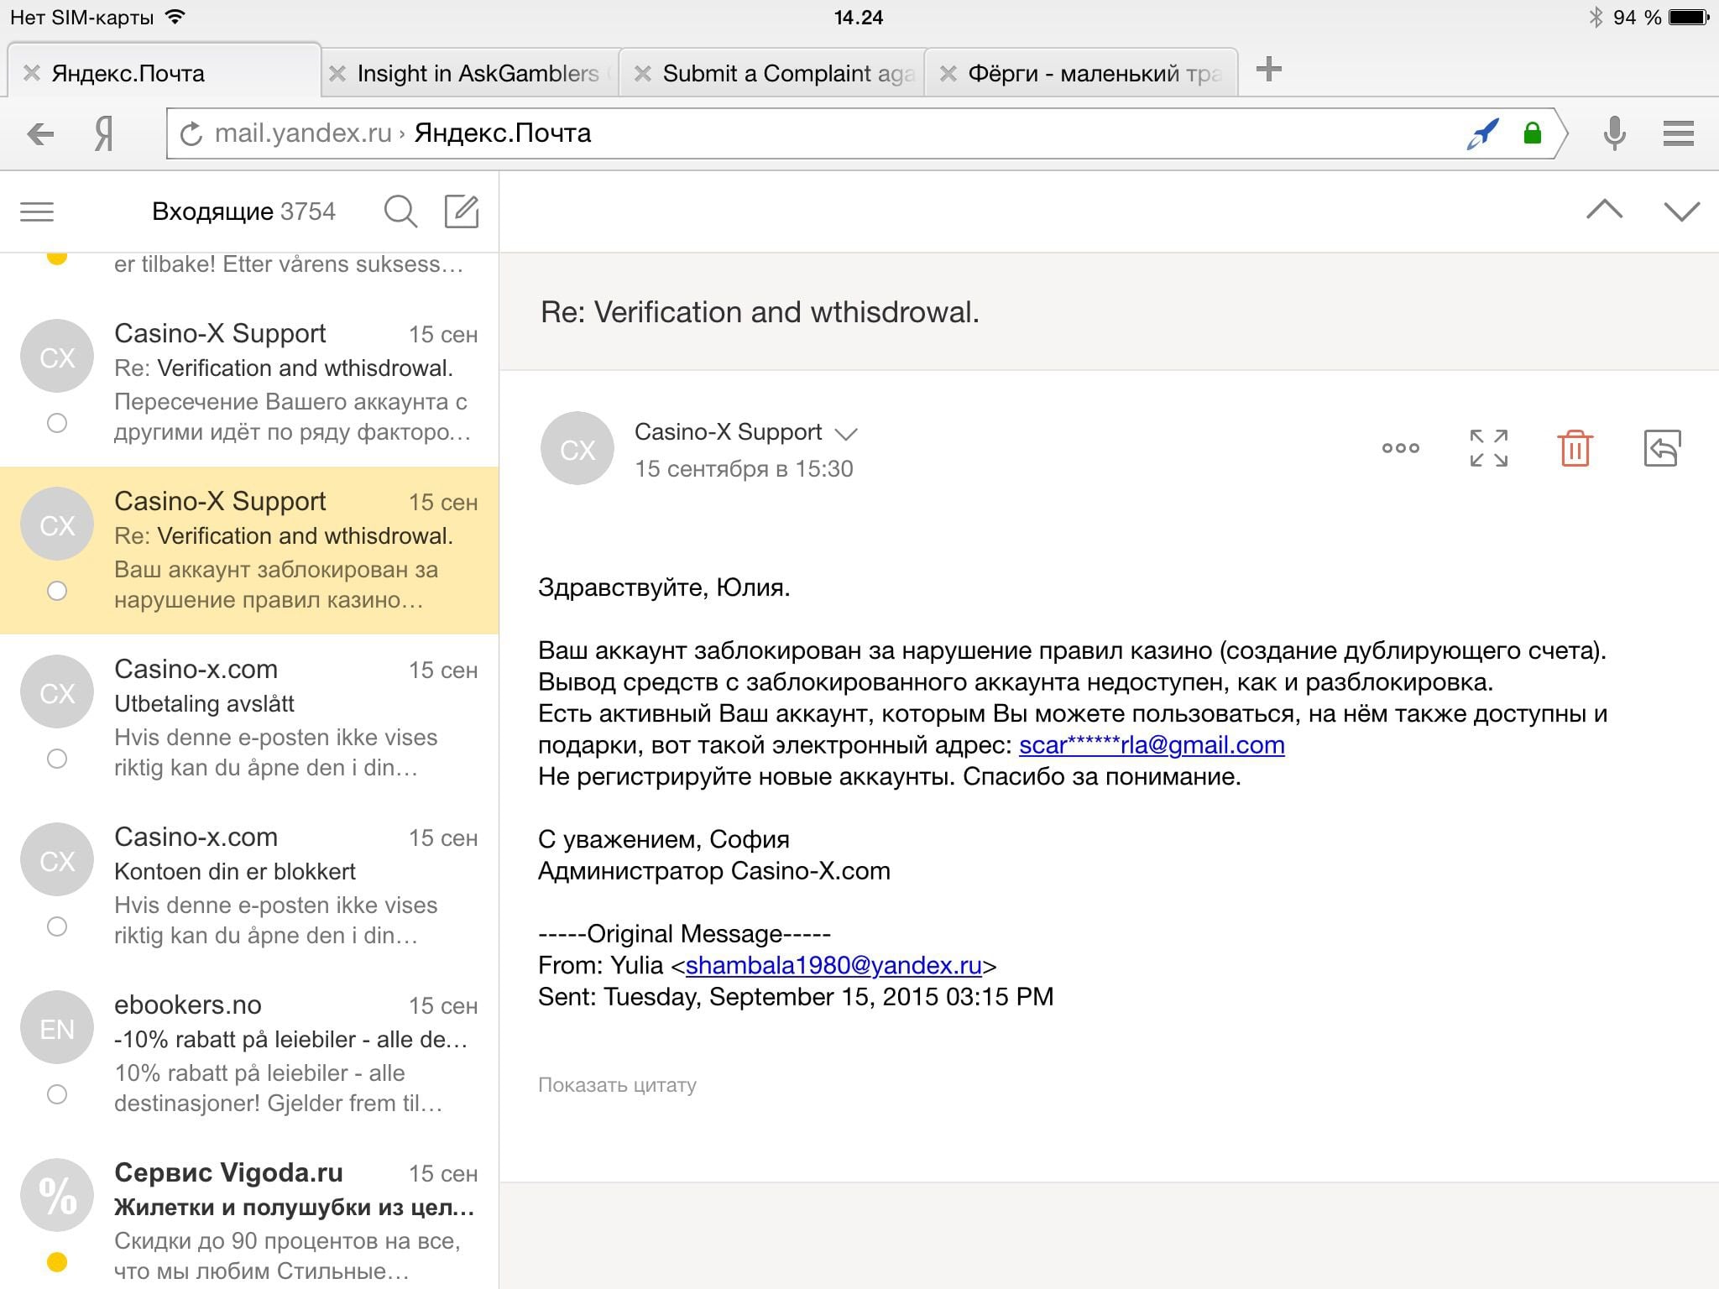1719x1289 pixels.
Task: Open the scar******rla@gmail.com link
Action: (x=1152, y=745)
